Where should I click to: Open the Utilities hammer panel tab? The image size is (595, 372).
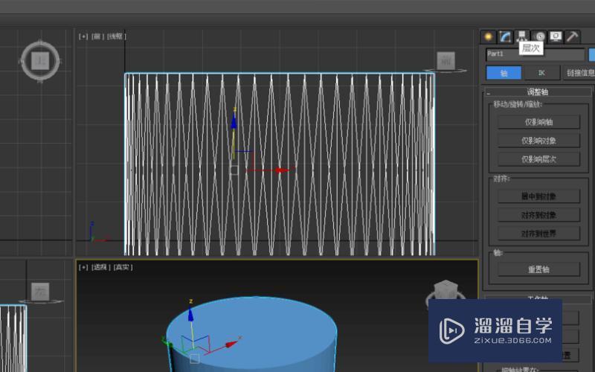(573, 36)
